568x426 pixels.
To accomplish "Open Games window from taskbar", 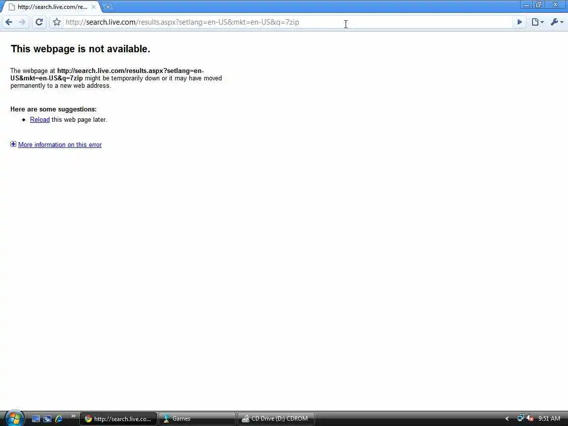I will pyautogui.click(x=197, y=419).
